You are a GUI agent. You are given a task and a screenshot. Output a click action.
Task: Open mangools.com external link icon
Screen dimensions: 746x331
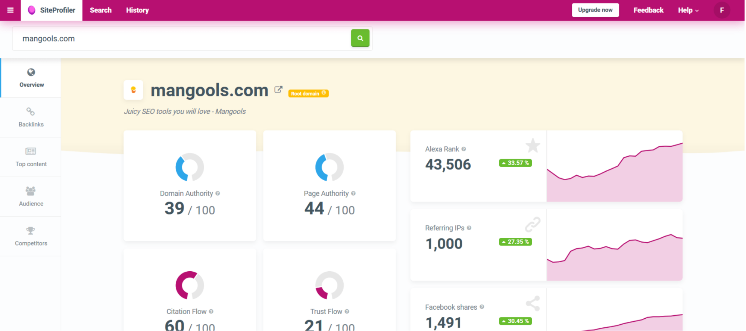click(x=278, y=90)
